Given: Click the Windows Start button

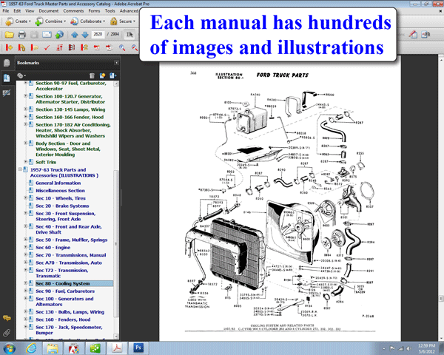Looking at the screenshot, I should tap(9, 348).
